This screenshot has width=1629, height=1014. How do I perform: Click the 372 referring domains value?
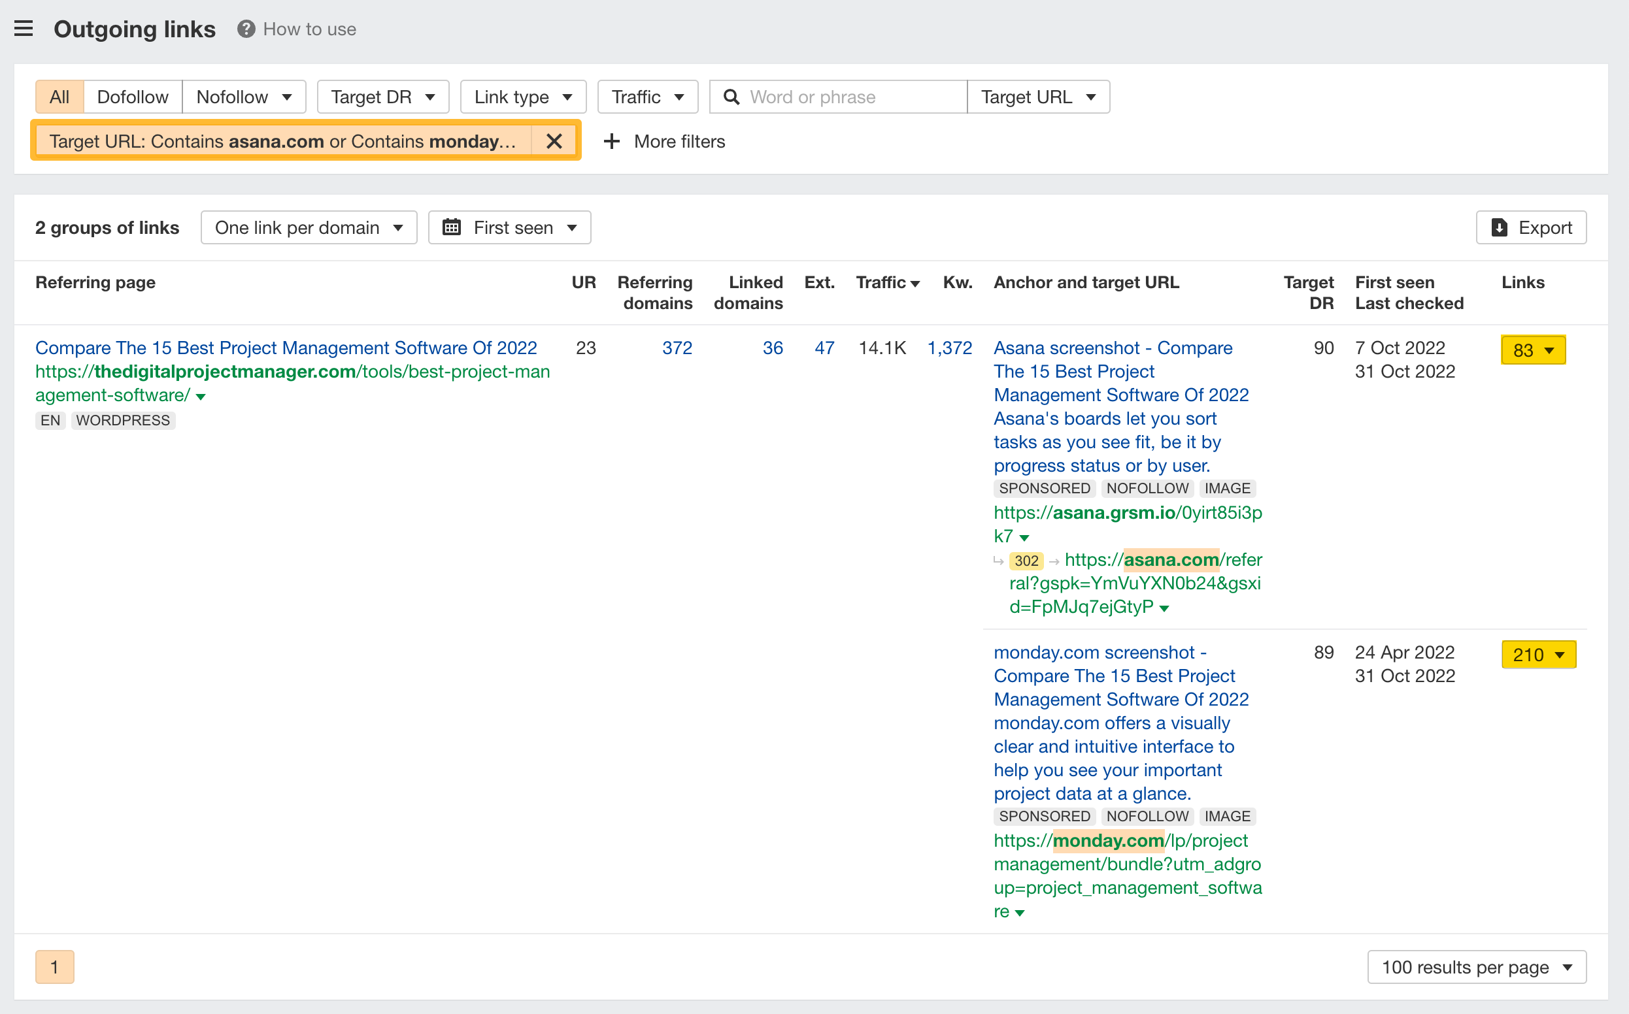pos(677,348)
